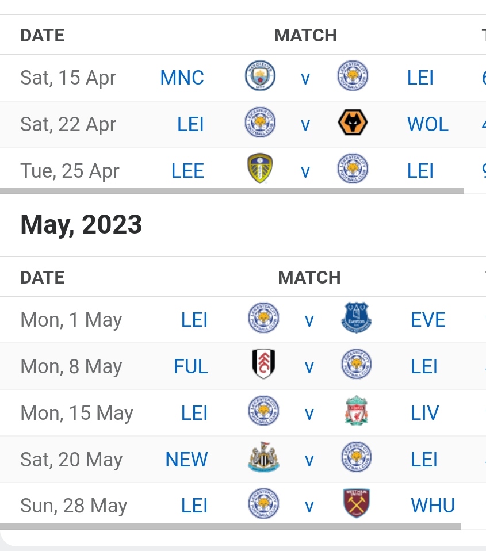Viewport: 486px width, 551px height.
Task: Click the May table horizontal scrollbar
Action: point(230,526)
